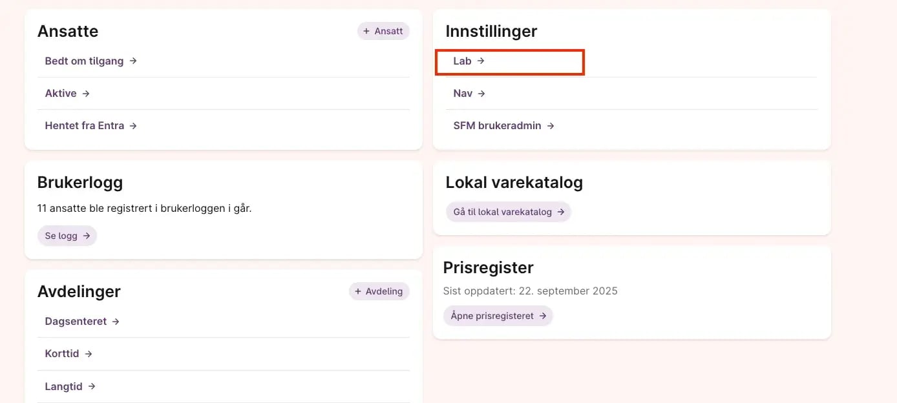Click the plus Avdeling add button
Viewport: 897px width, 403px height.
[x=379, y=291]
